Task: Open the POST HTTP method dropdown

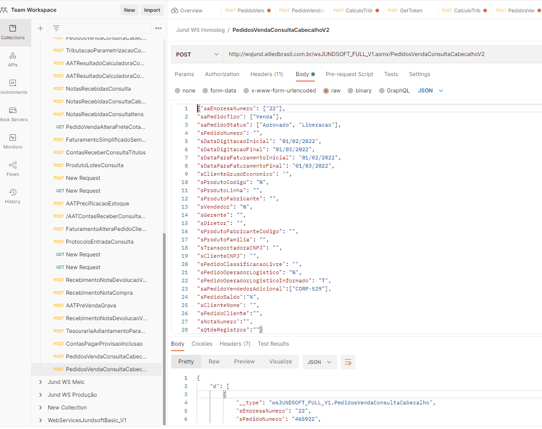Action: click(197, 54)
